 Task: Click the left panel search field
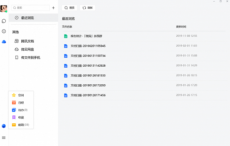(x=30, y=8)
